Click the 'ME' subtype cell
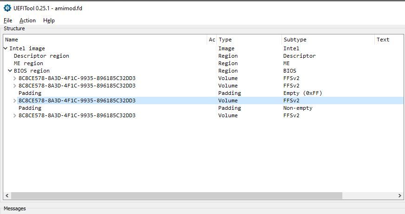The image size is (405, 214). [287, 63]
